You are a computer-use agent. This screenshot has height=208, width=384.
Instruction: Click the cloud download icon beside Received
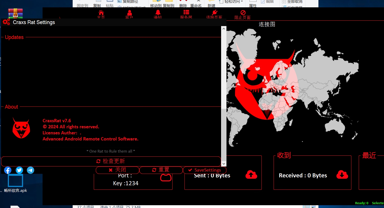(342, 175)
